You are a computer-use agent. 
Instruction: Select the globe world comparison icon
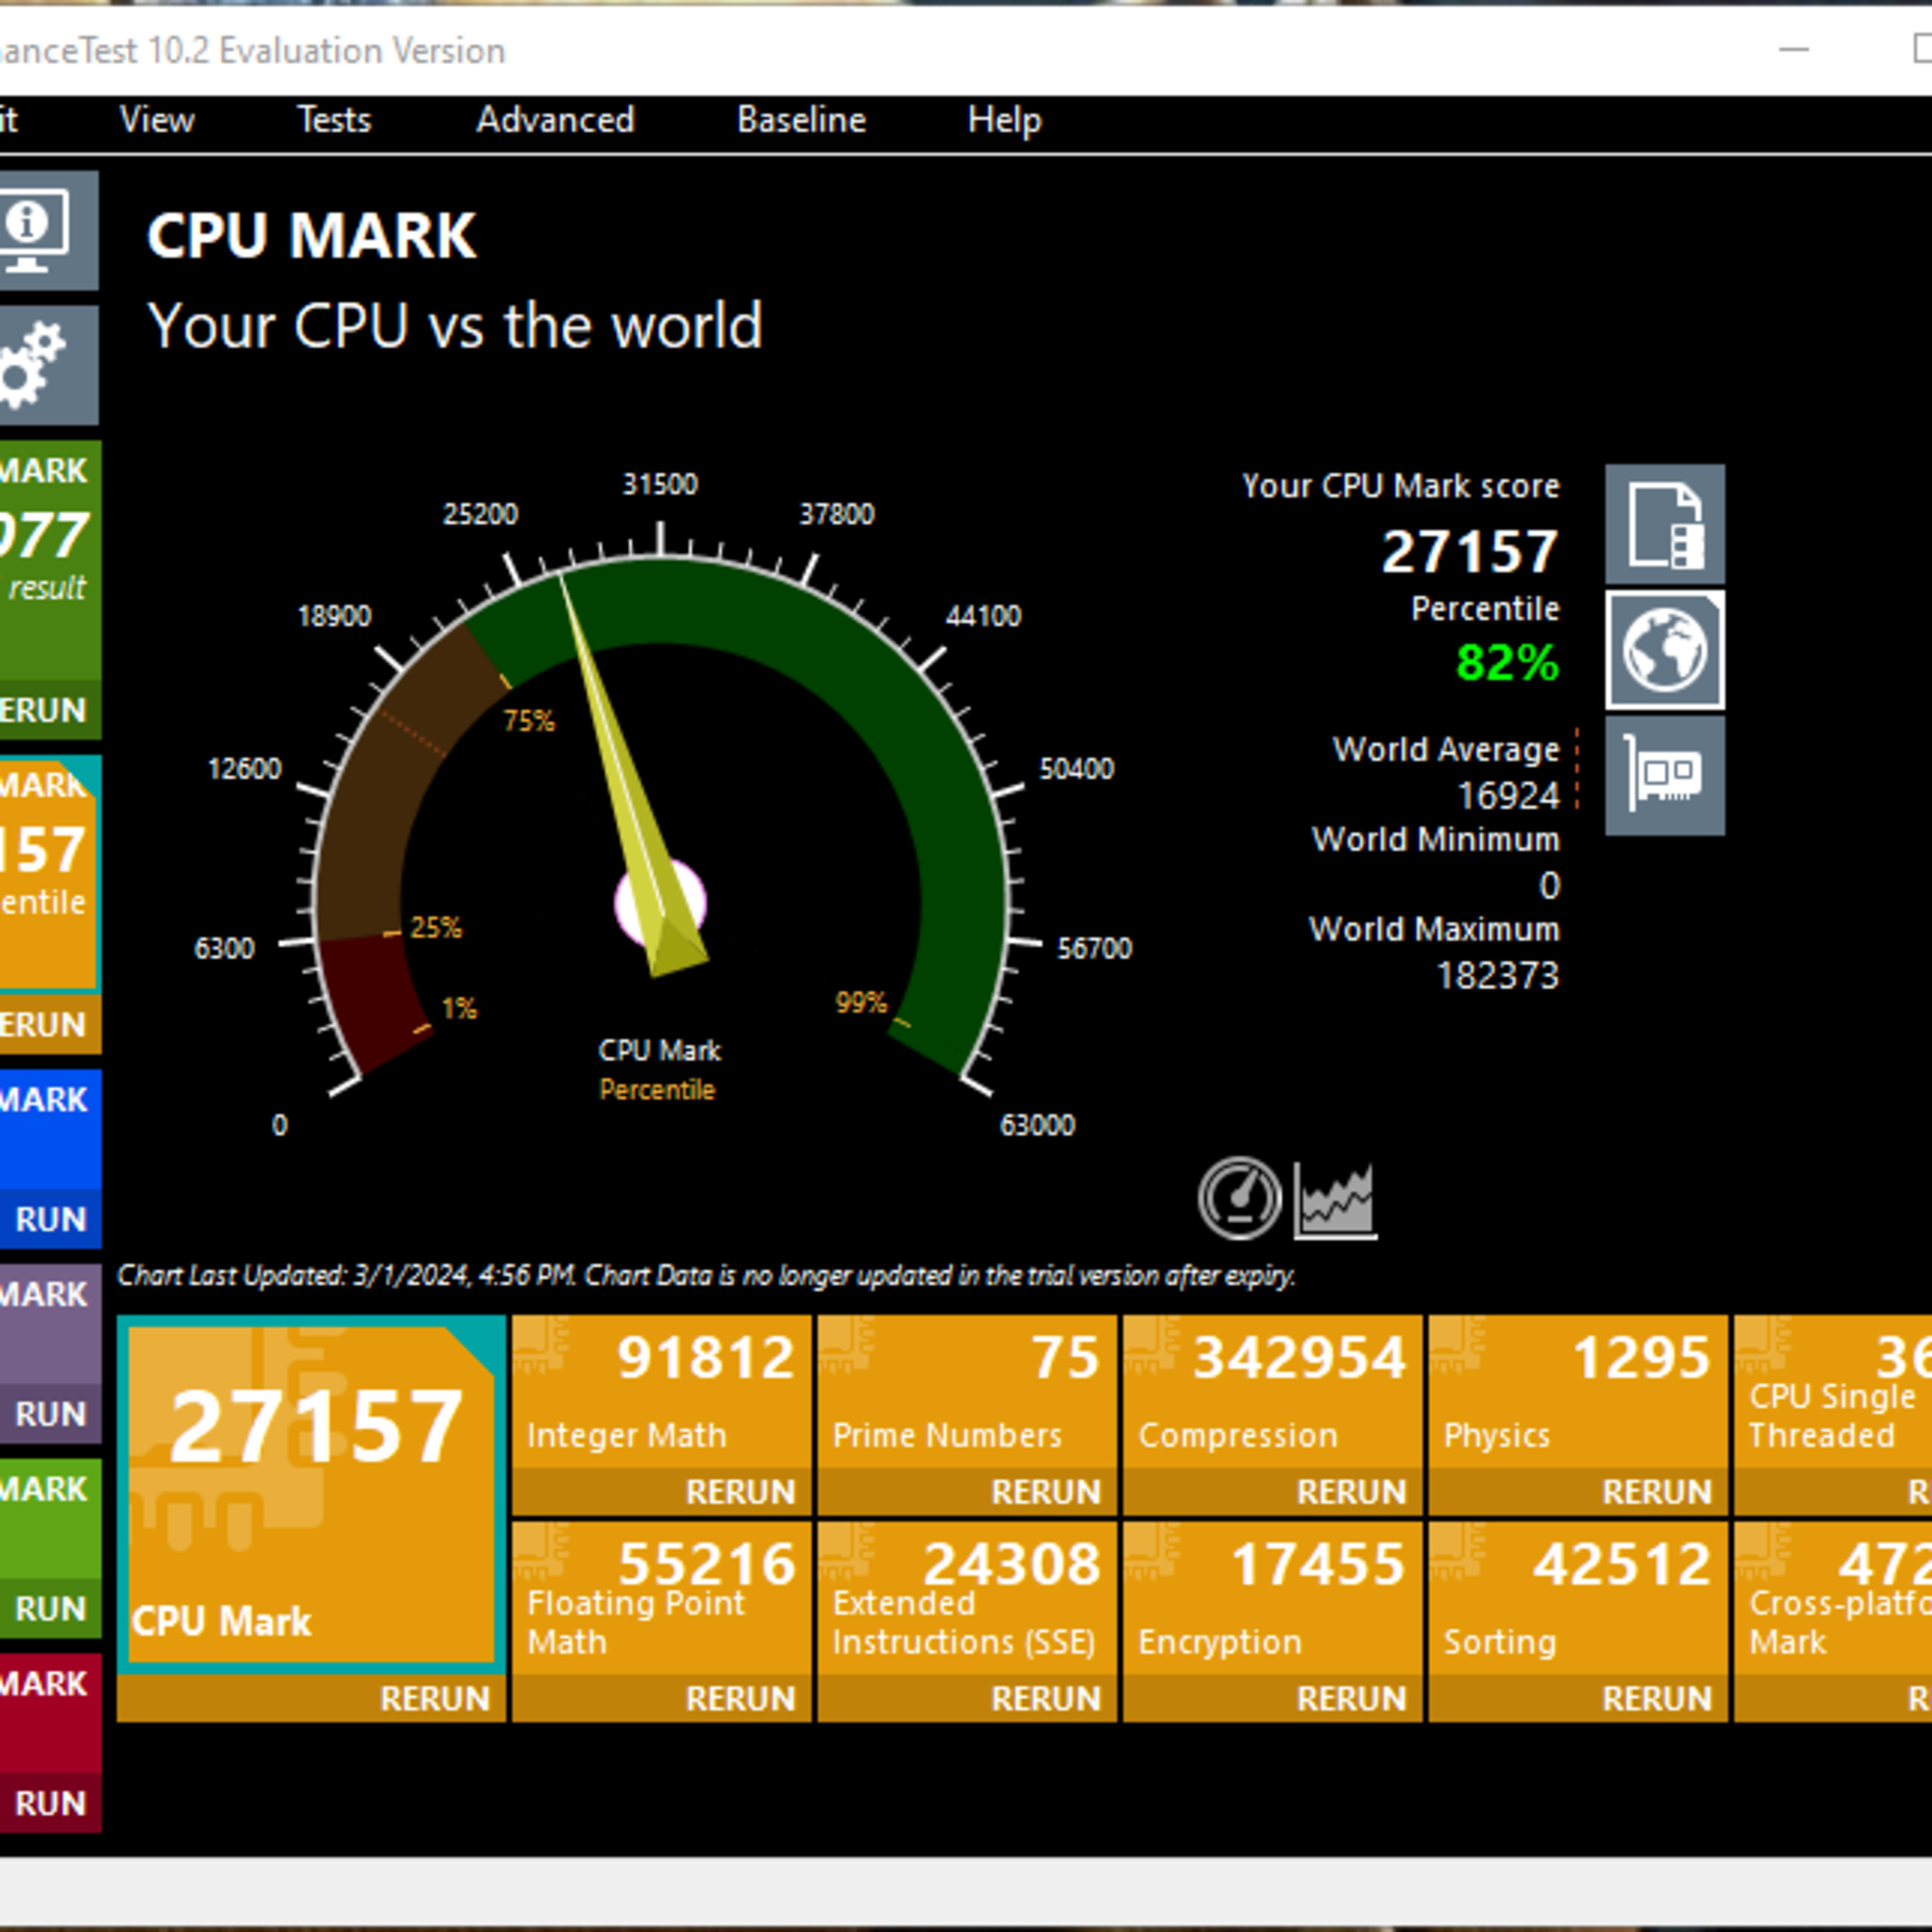[1664, 650]
